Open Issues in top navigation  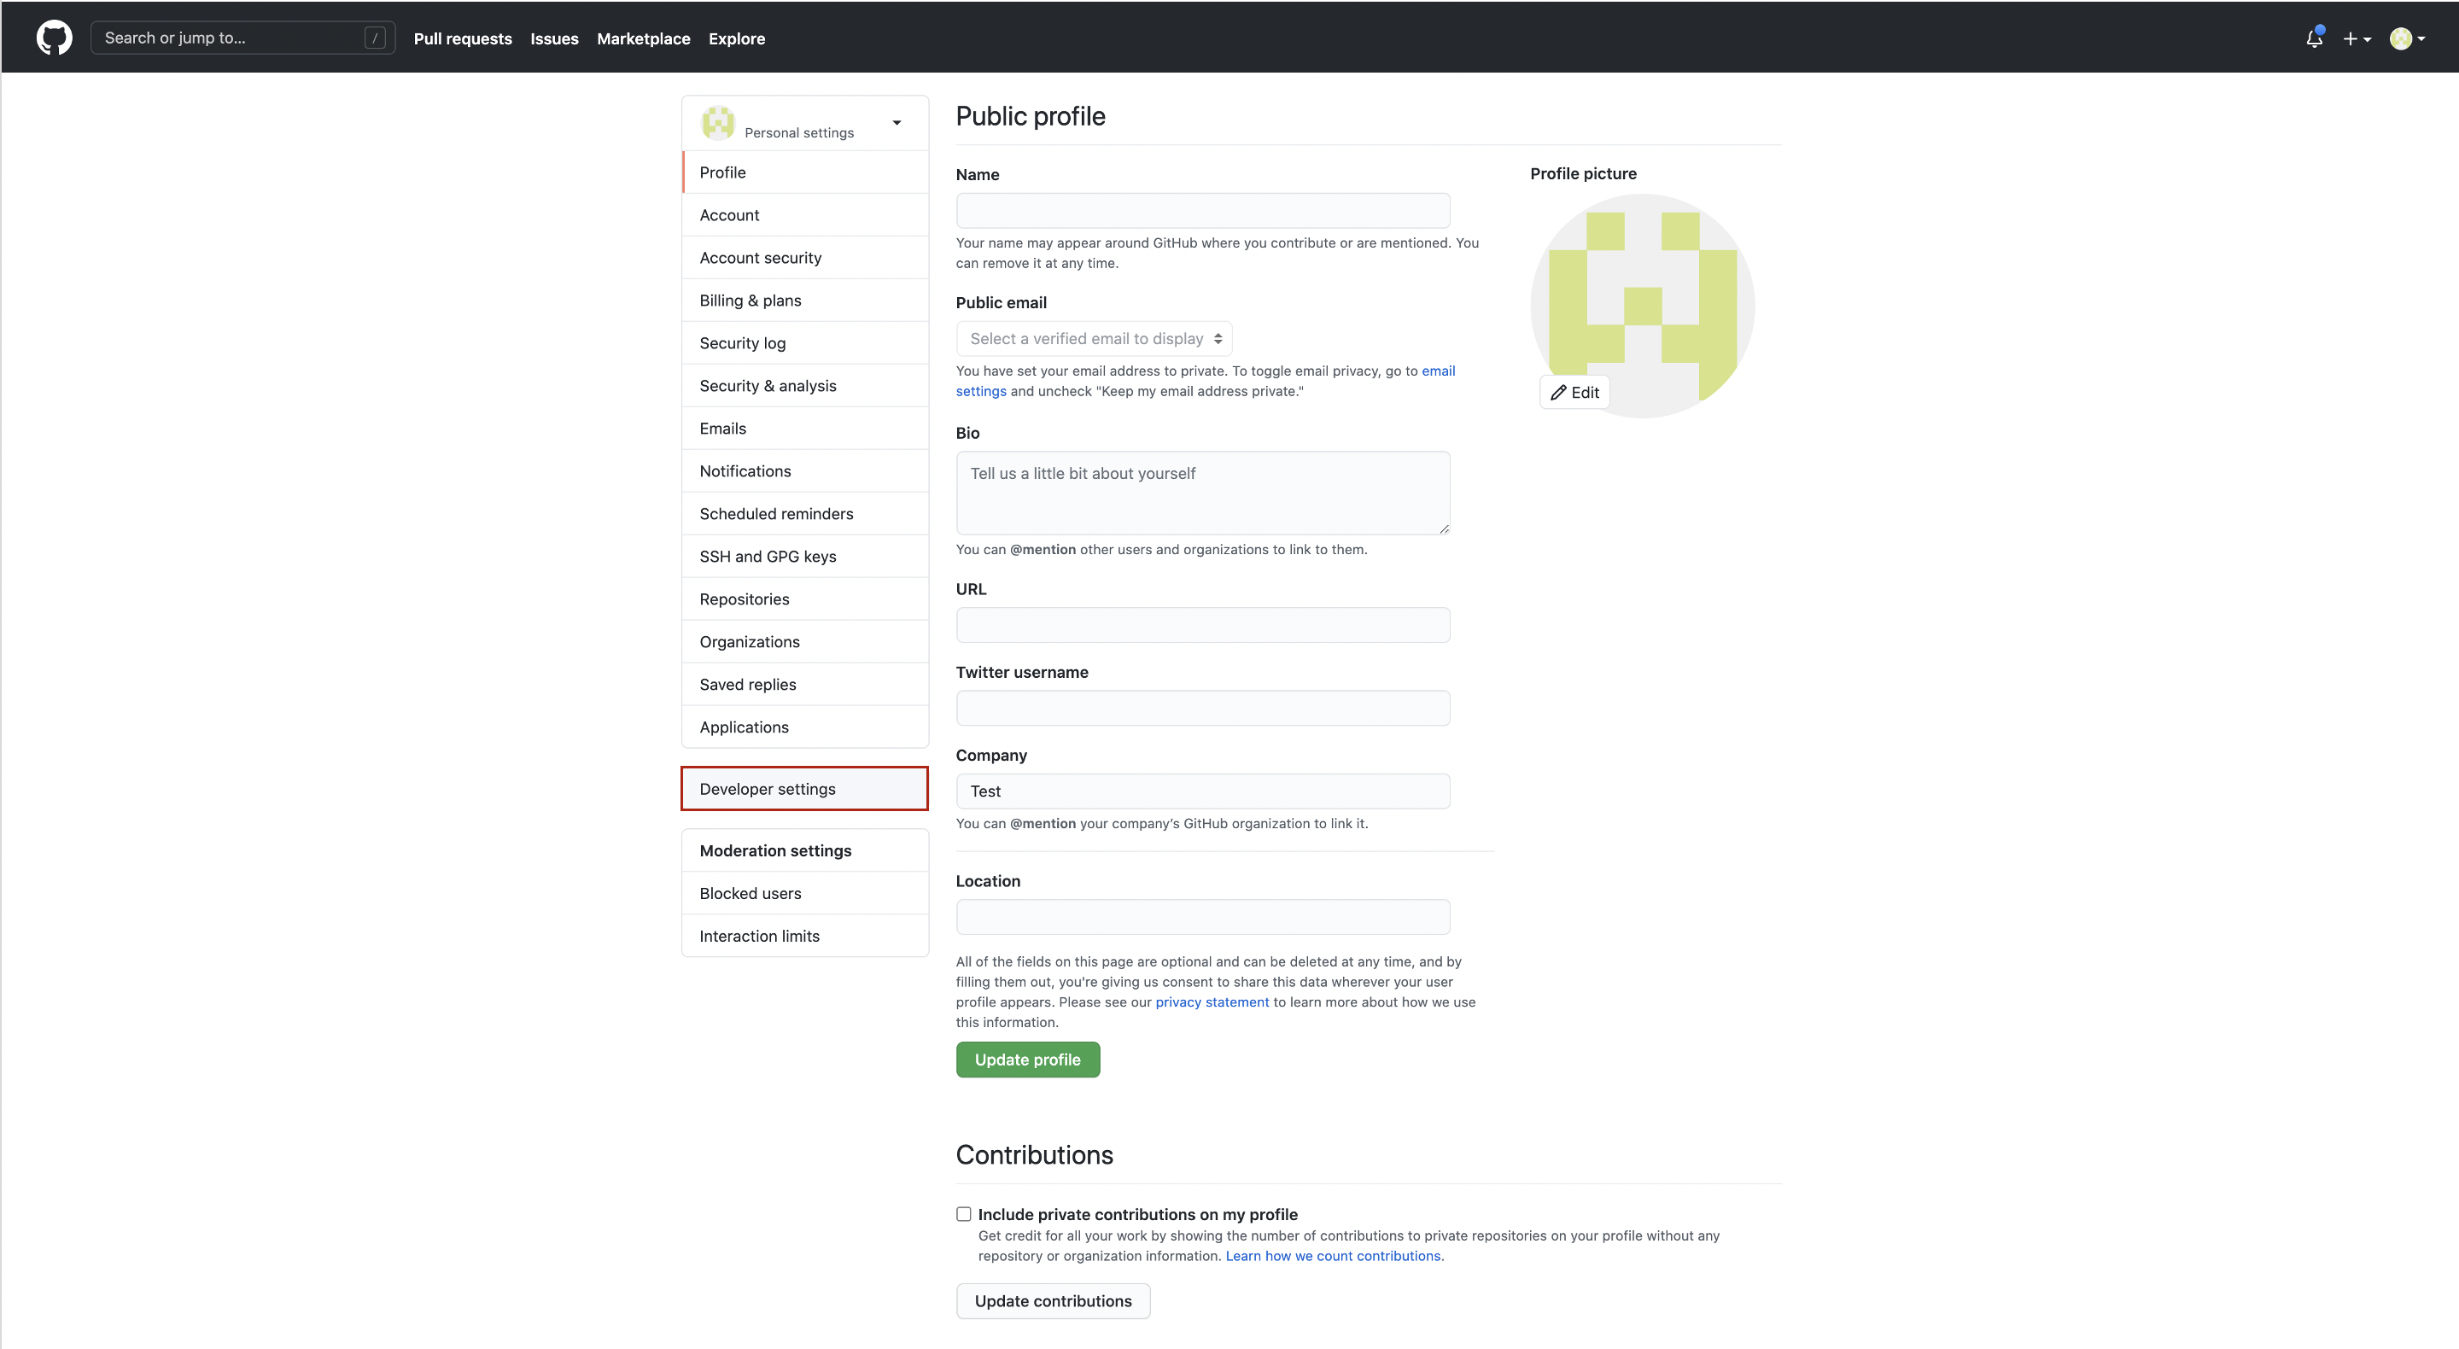553,38
